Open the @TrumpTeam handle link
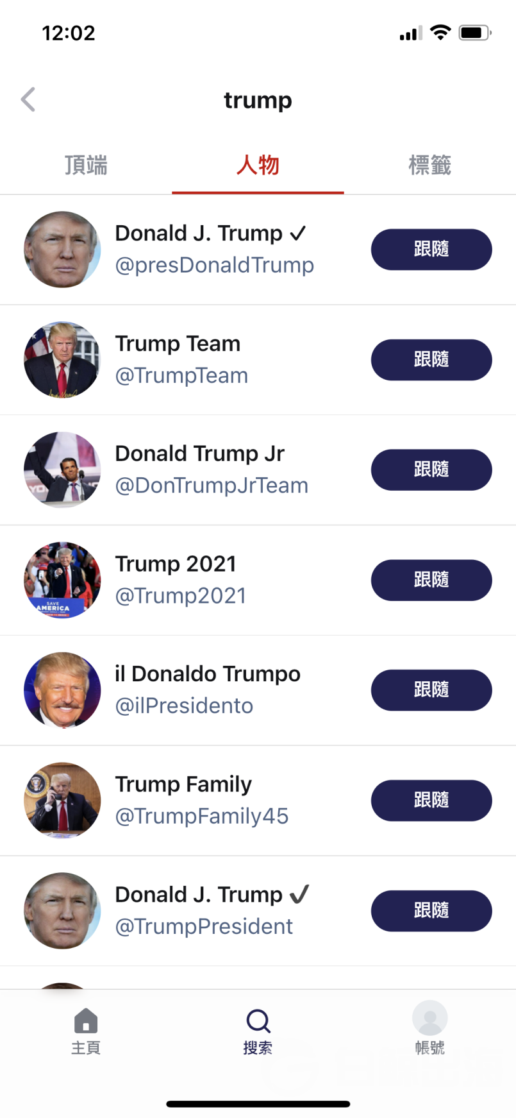The width and height of the screenshot is (516, 1118). tap(181, 375)
